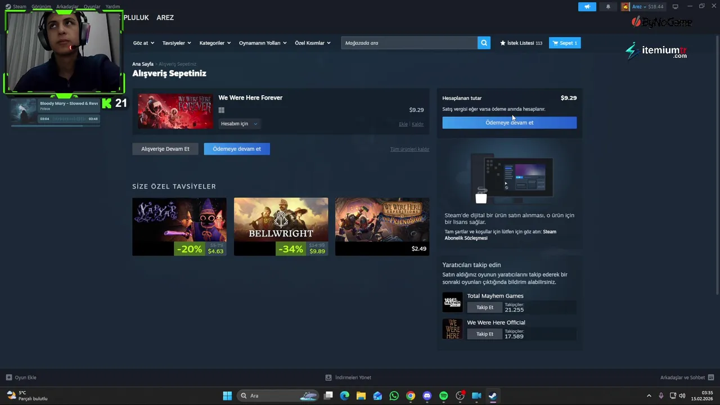This screenshot has width=720, height=405.
Task: Open İndirmeleri Yönet download icon
Action: coord(328,377)
